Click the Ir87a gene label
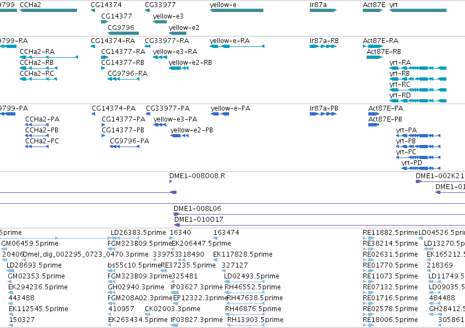This screenshot has height=328, width=465. point(318,5)
